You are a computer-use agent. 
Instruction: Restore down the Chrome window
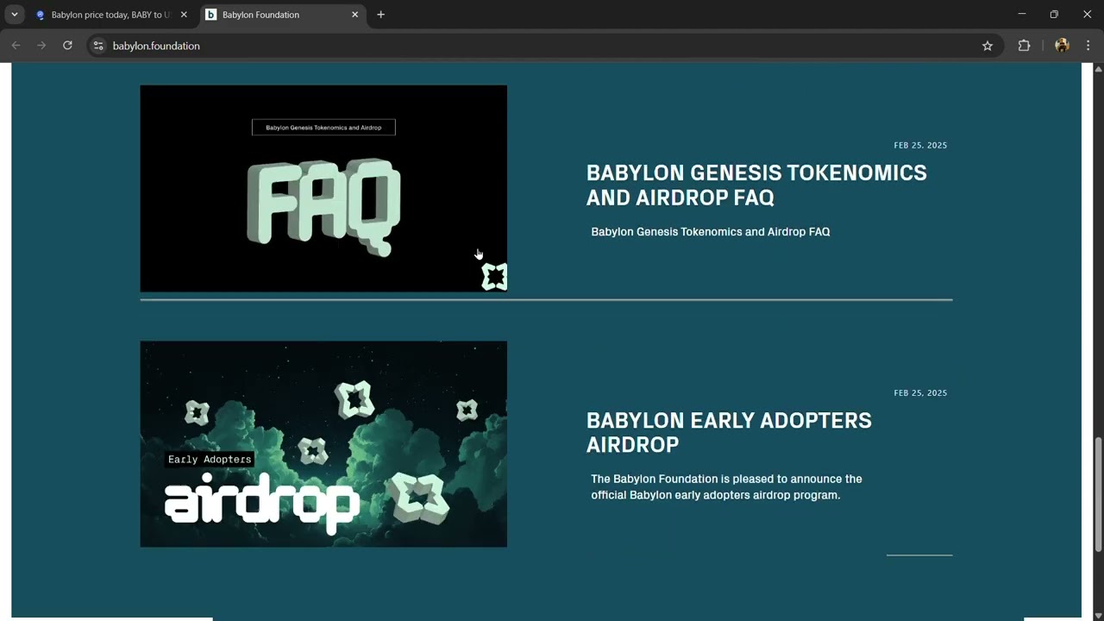tap(1054, 15)
